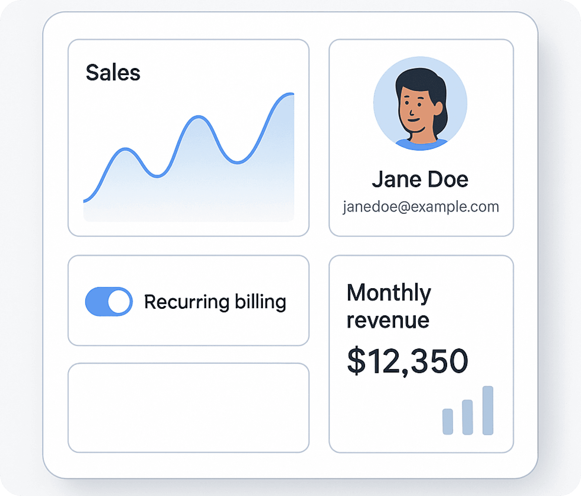This screenshot has height=496, width=581.
Task: Click Jane Doe's profile avatar
Action: pyautogui.click(x=420, y=104)
